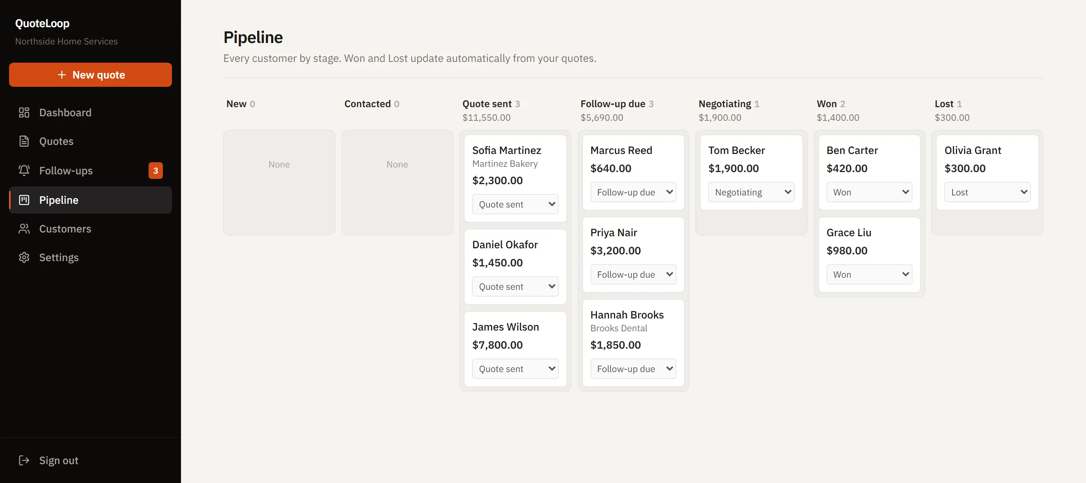Viewport: 1086px width, 483px height.
Task: Click the Quote sent column header
Action: click(x=487, y=104)
